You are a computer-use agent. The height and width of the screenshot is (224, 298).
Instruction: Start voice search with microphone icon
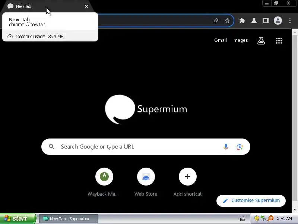click(226, 147)
